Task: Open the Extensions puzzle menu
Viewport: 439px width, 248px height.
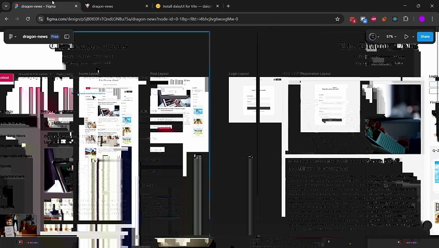Action: click(x=406, y=19)
